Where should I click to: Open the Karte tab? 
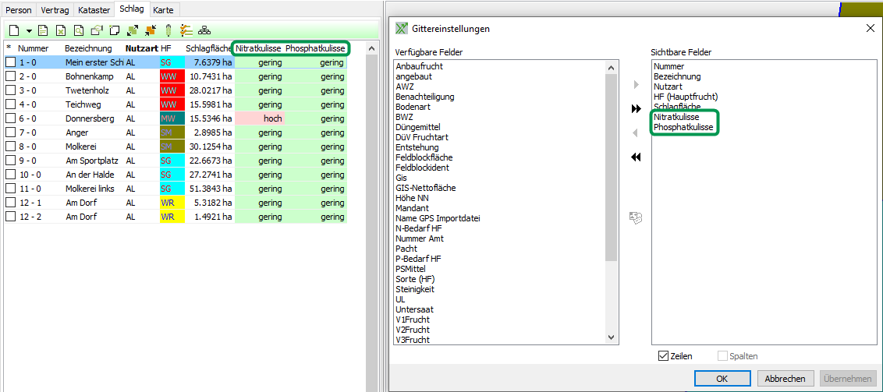pos(163,10)
